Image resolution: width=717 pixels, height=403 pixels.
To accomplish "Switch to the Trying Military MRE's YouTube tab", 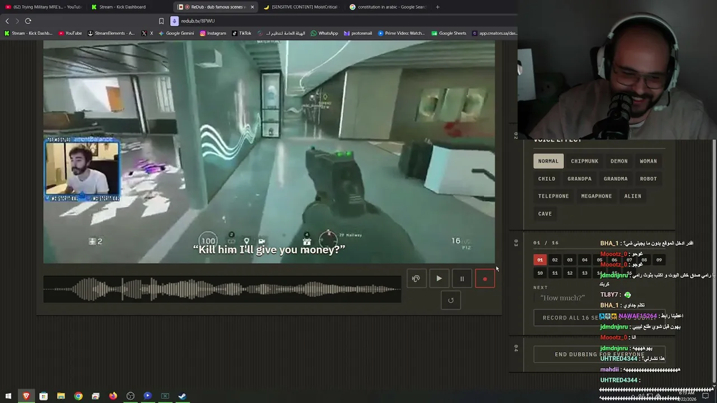I will click(x=43, y=7).
